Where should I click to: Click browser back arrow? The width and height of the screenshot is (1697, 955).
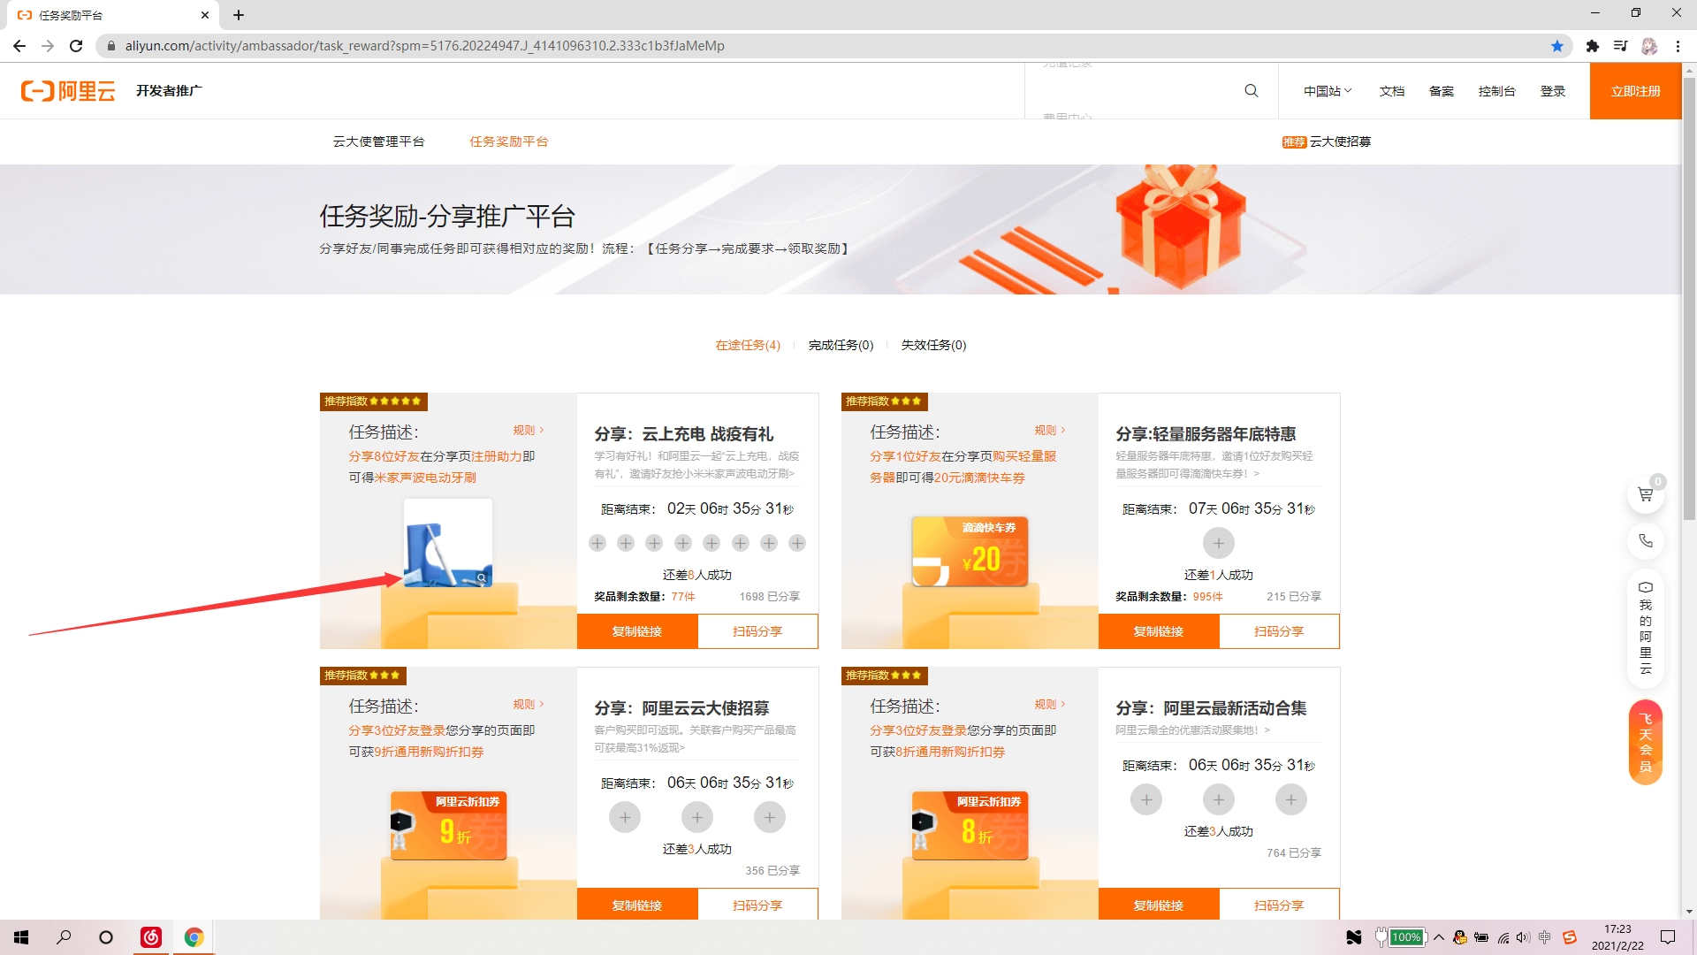19,46
